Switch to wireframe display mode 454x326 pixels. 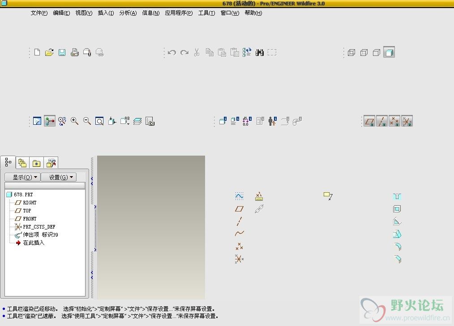tap(351, 52)
